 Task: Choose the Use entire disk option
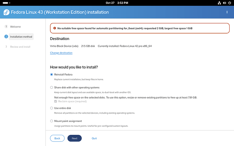coord(52,108)
